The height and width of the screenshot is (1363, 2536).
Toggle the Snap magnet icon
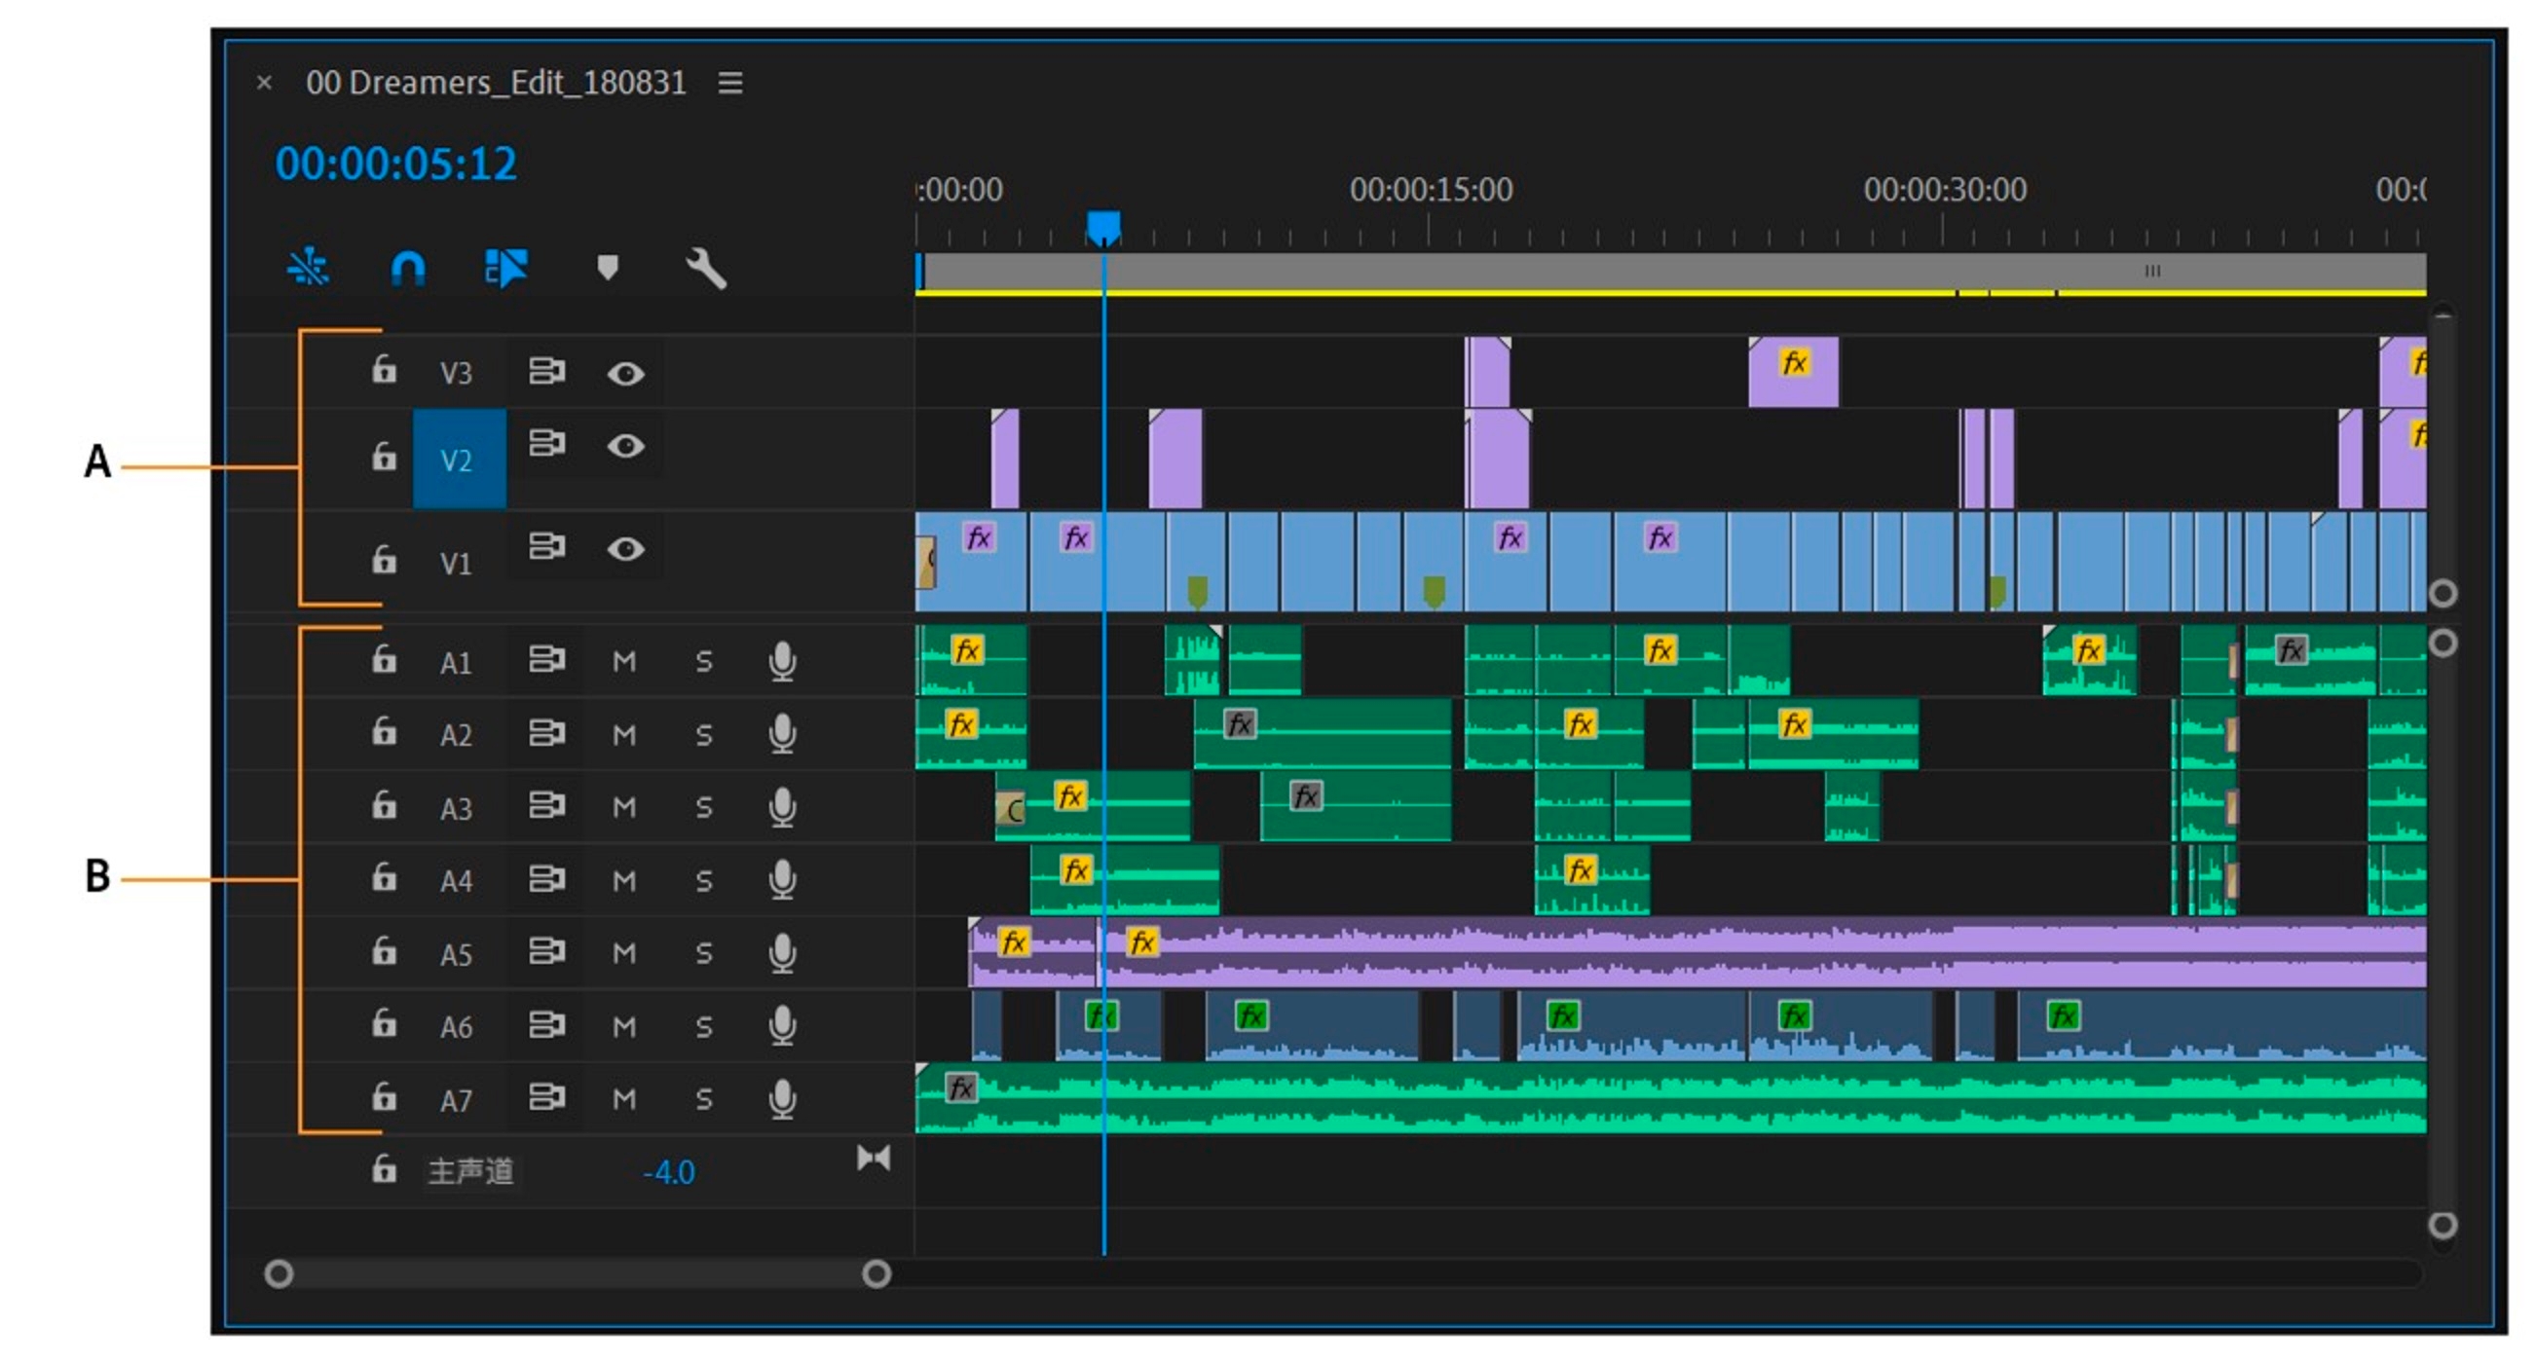[407, 268]
